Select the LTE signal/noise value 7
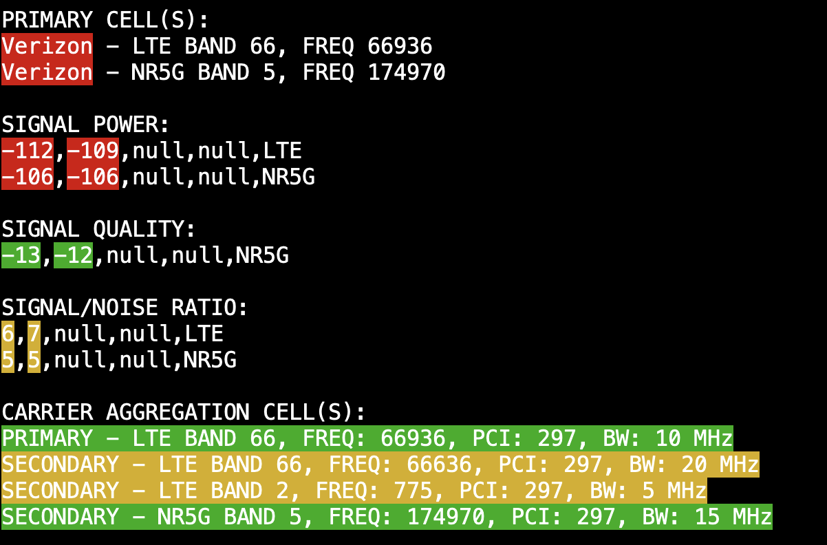Image resolution: width=827 pixels, height=545 pixels. 34,334
